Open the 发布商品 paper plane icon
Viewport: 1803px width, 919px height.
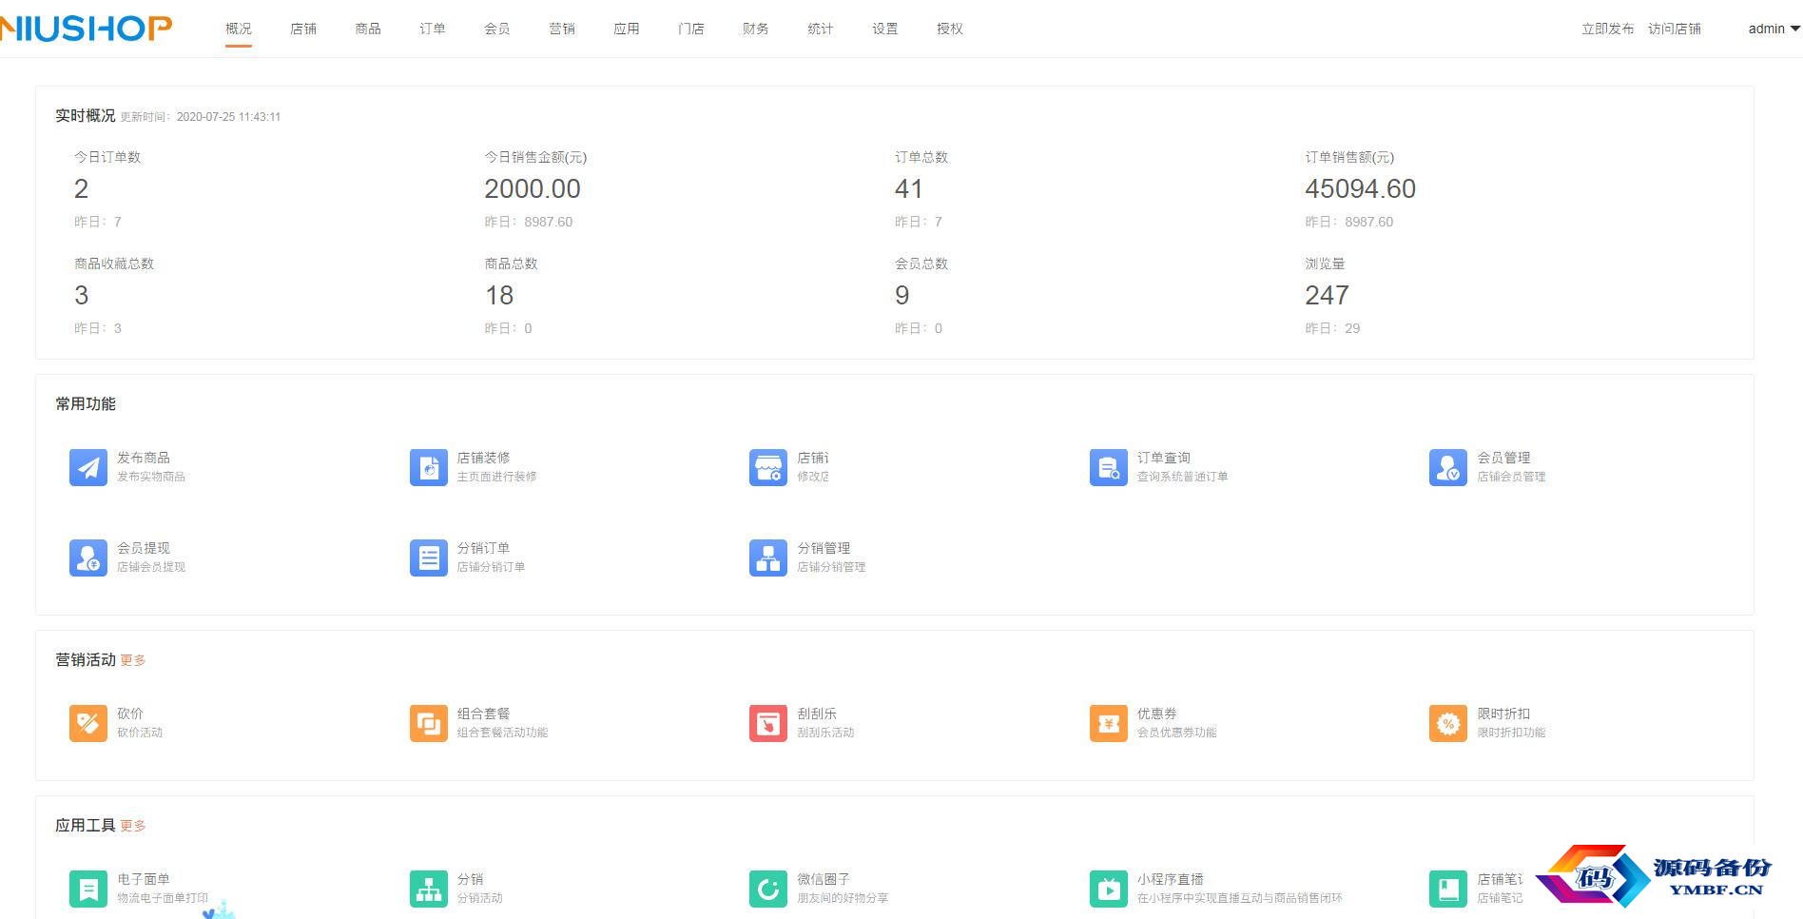(x=88, y=467)
